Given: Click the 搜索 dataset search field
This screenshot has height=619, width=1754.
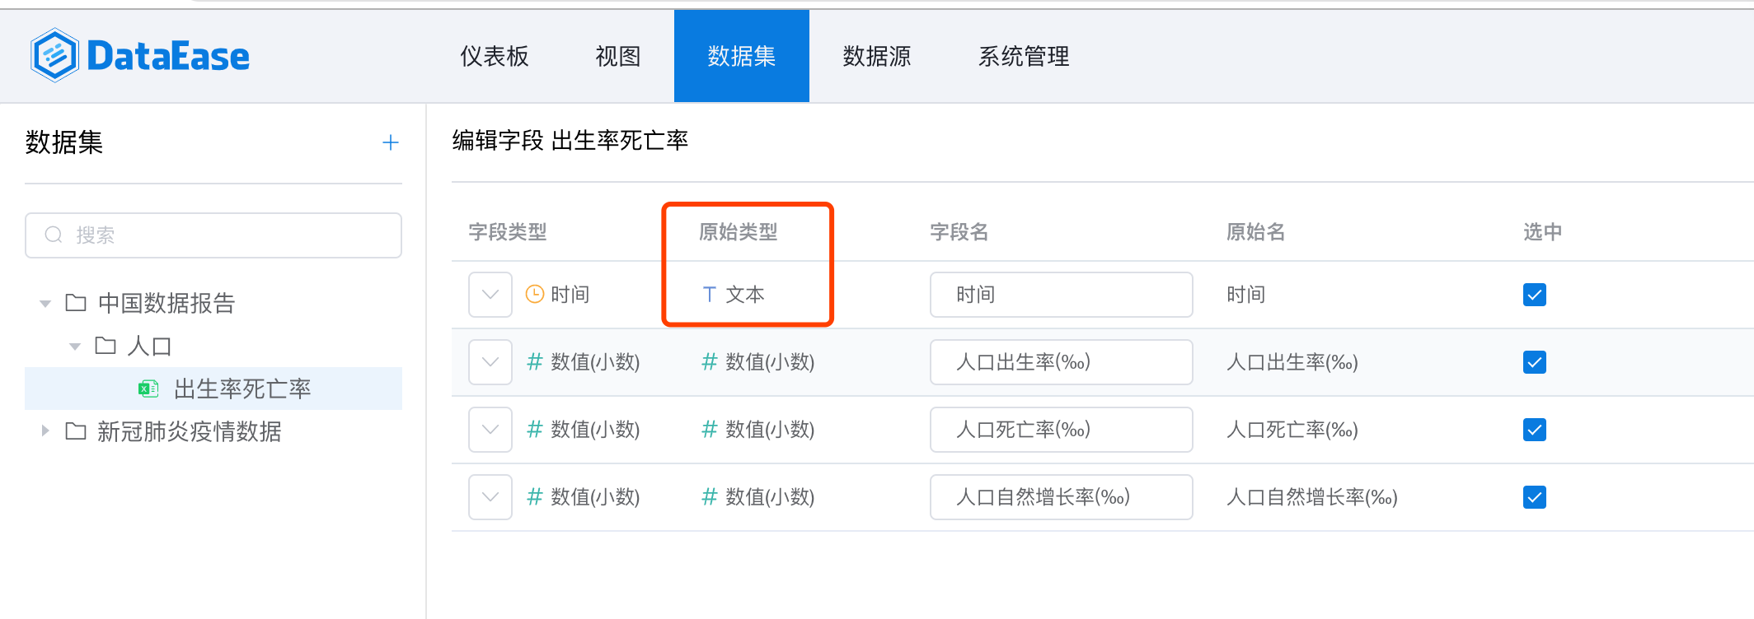Looking at the screenshot, I should click(x=213, y=235).
